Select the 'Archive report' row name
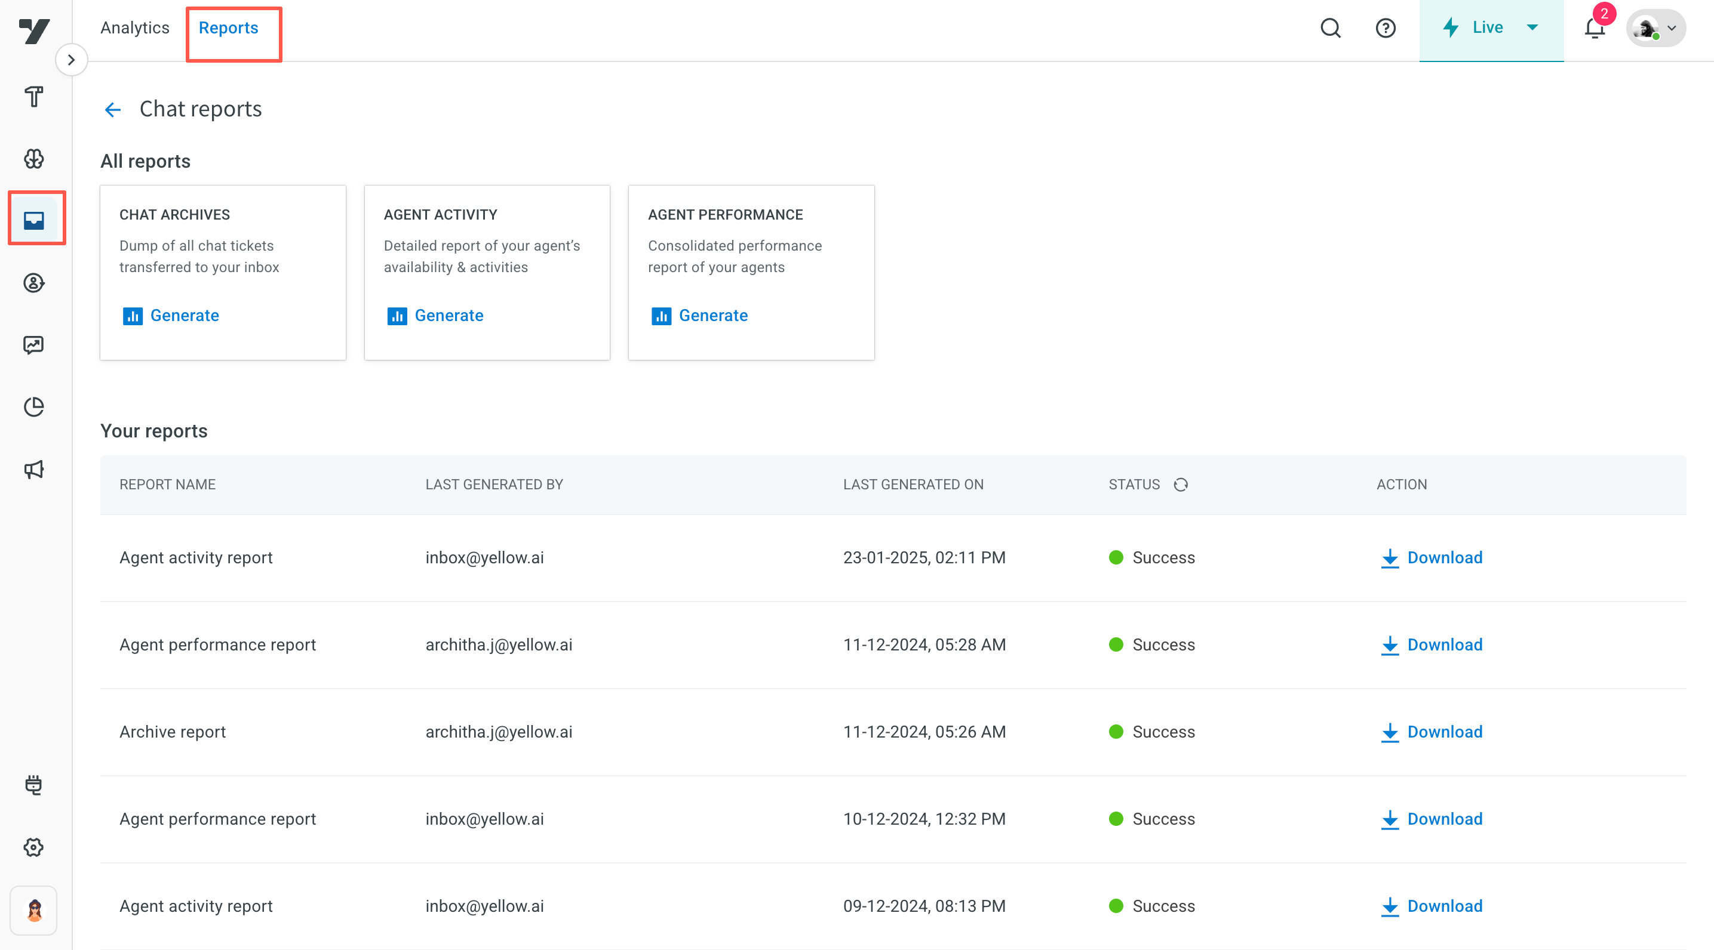 point(173,732)
